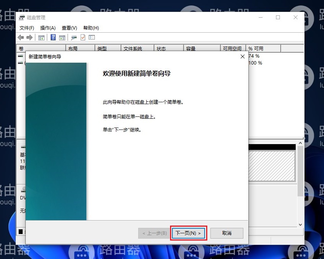Select the hatched unallocated disk partition
The width and height of the screenshot is (324, 259).
coord(272,166)
